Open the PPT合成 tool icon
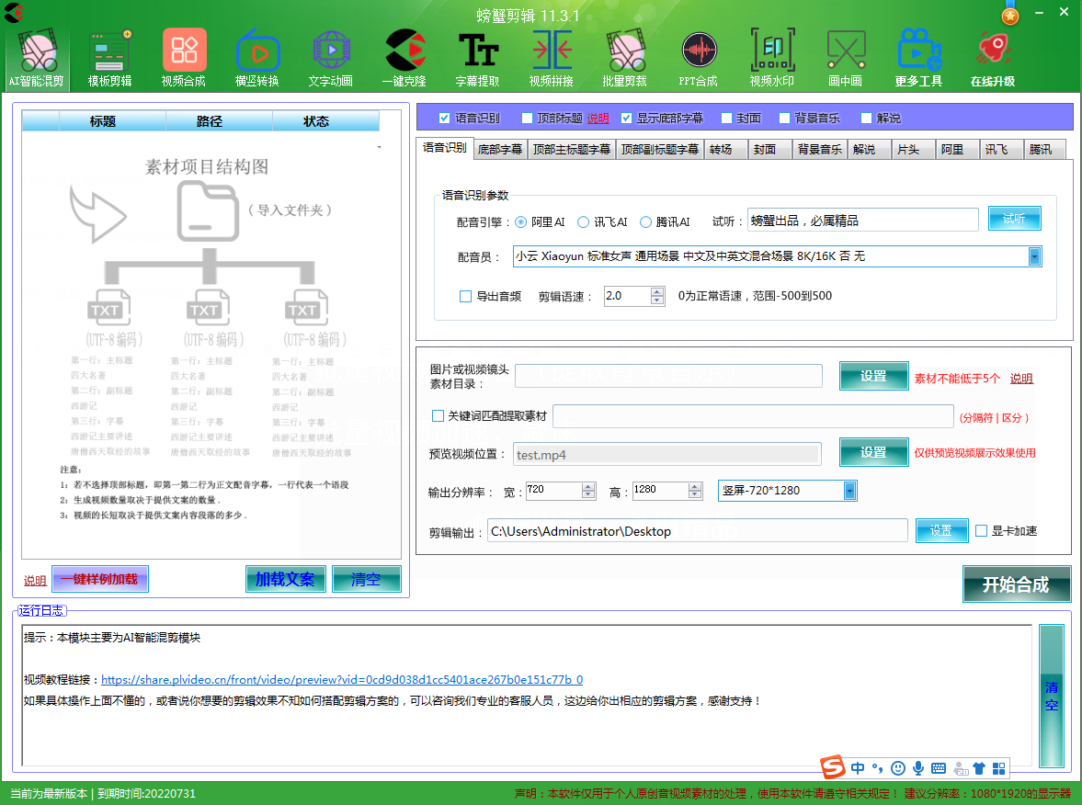 tap(699, 53)
